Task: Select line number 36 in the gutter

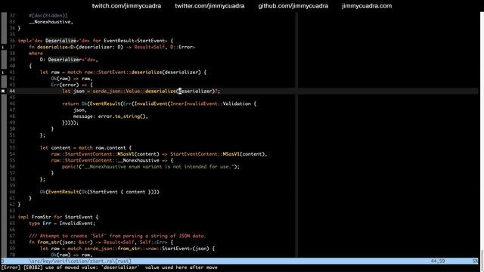Action: pyautogui.click(x=12, y=41)
